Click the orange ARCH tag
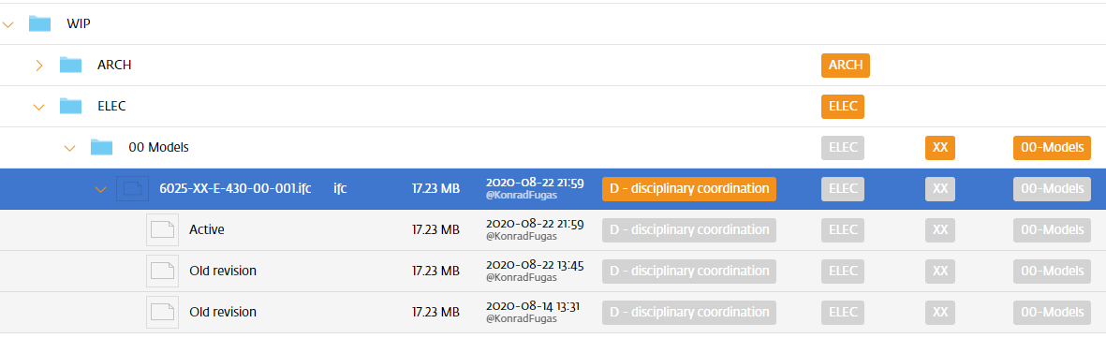 (845, 65)
